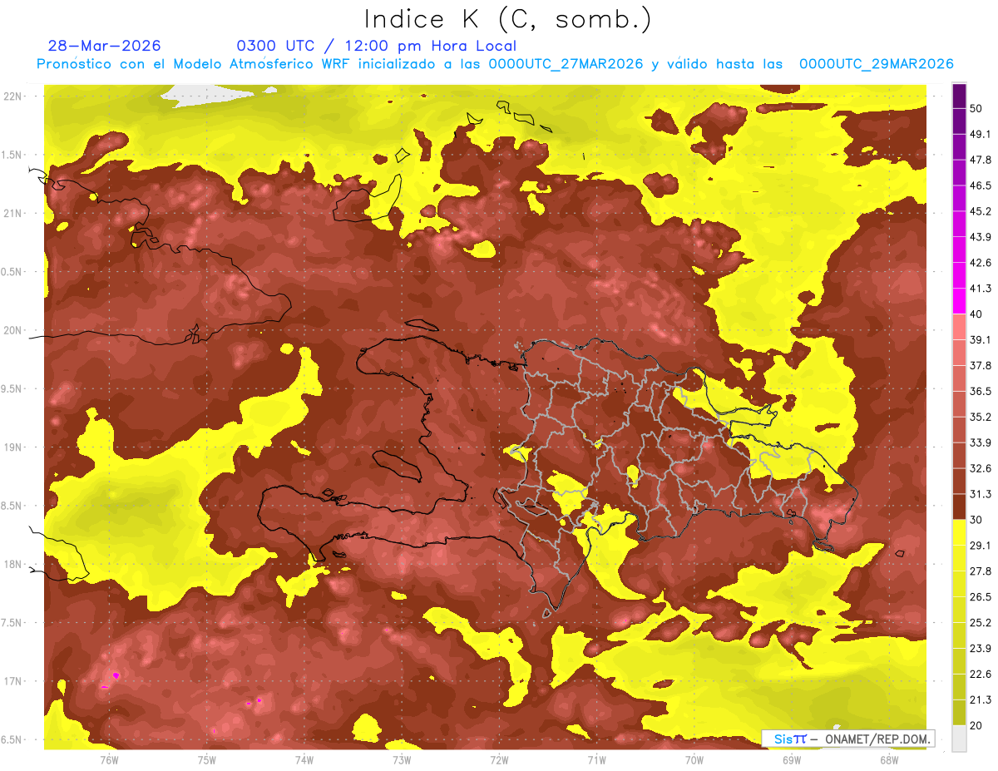
Task: Click the legend value 30 label
Action: [977, 519]
